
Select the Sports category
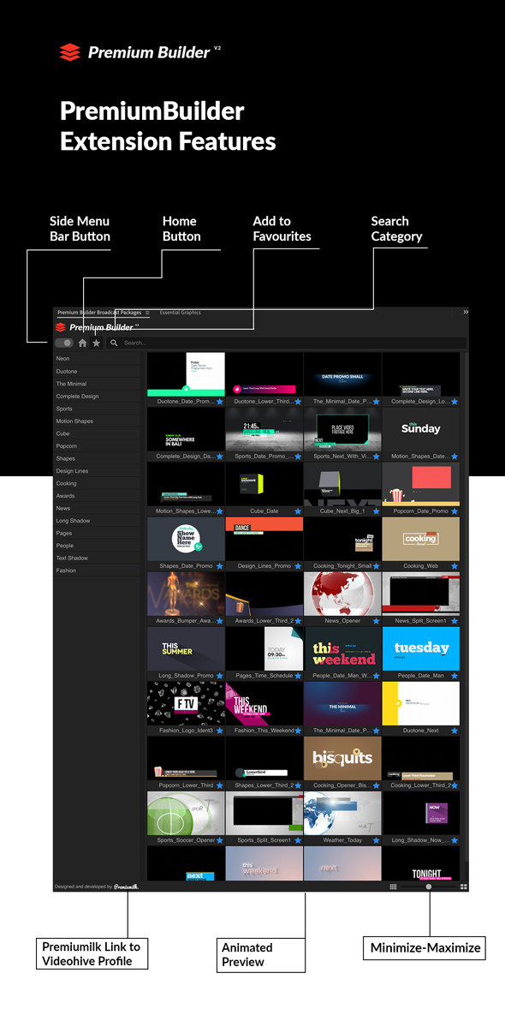[98, 409]
